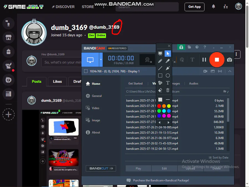The height and width of the screenshot is (187, 249).
Task: Pick yellow-green color swatch in palette
Action: pos(169,106)
